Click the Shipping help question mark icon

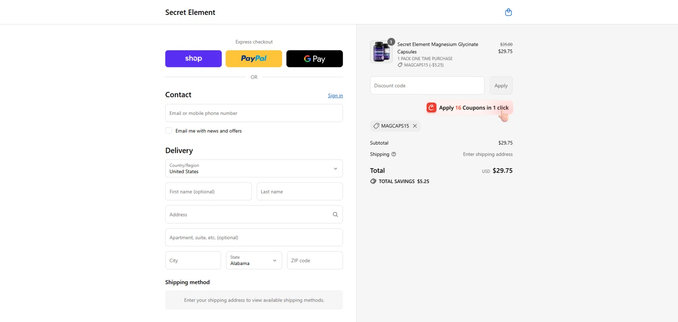394,154
